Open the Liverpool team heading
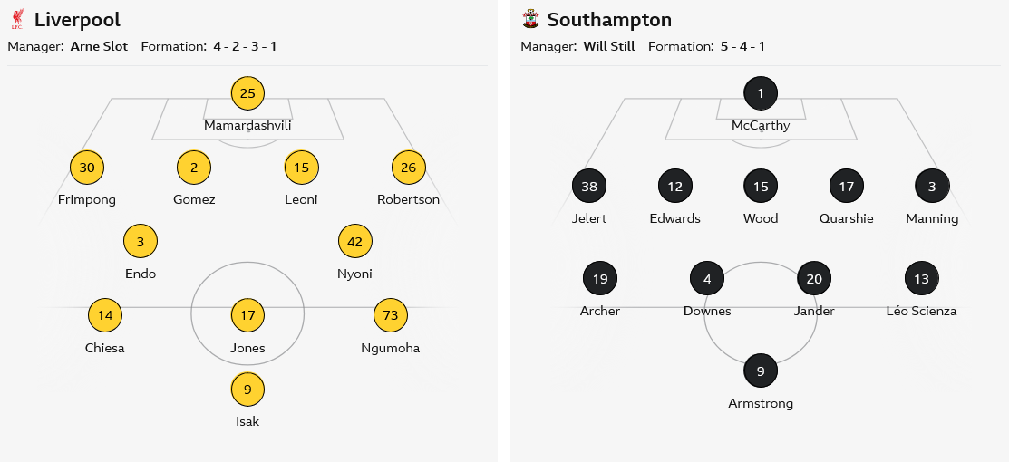1009x462 pixels. tap(77, 20)
